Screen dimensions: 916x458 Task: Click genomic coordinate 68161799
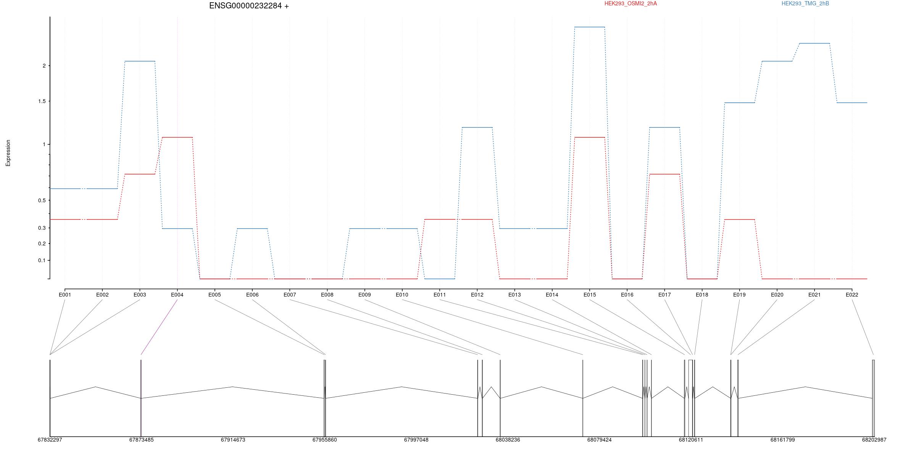pyautogui.click(x=783, y=440)
